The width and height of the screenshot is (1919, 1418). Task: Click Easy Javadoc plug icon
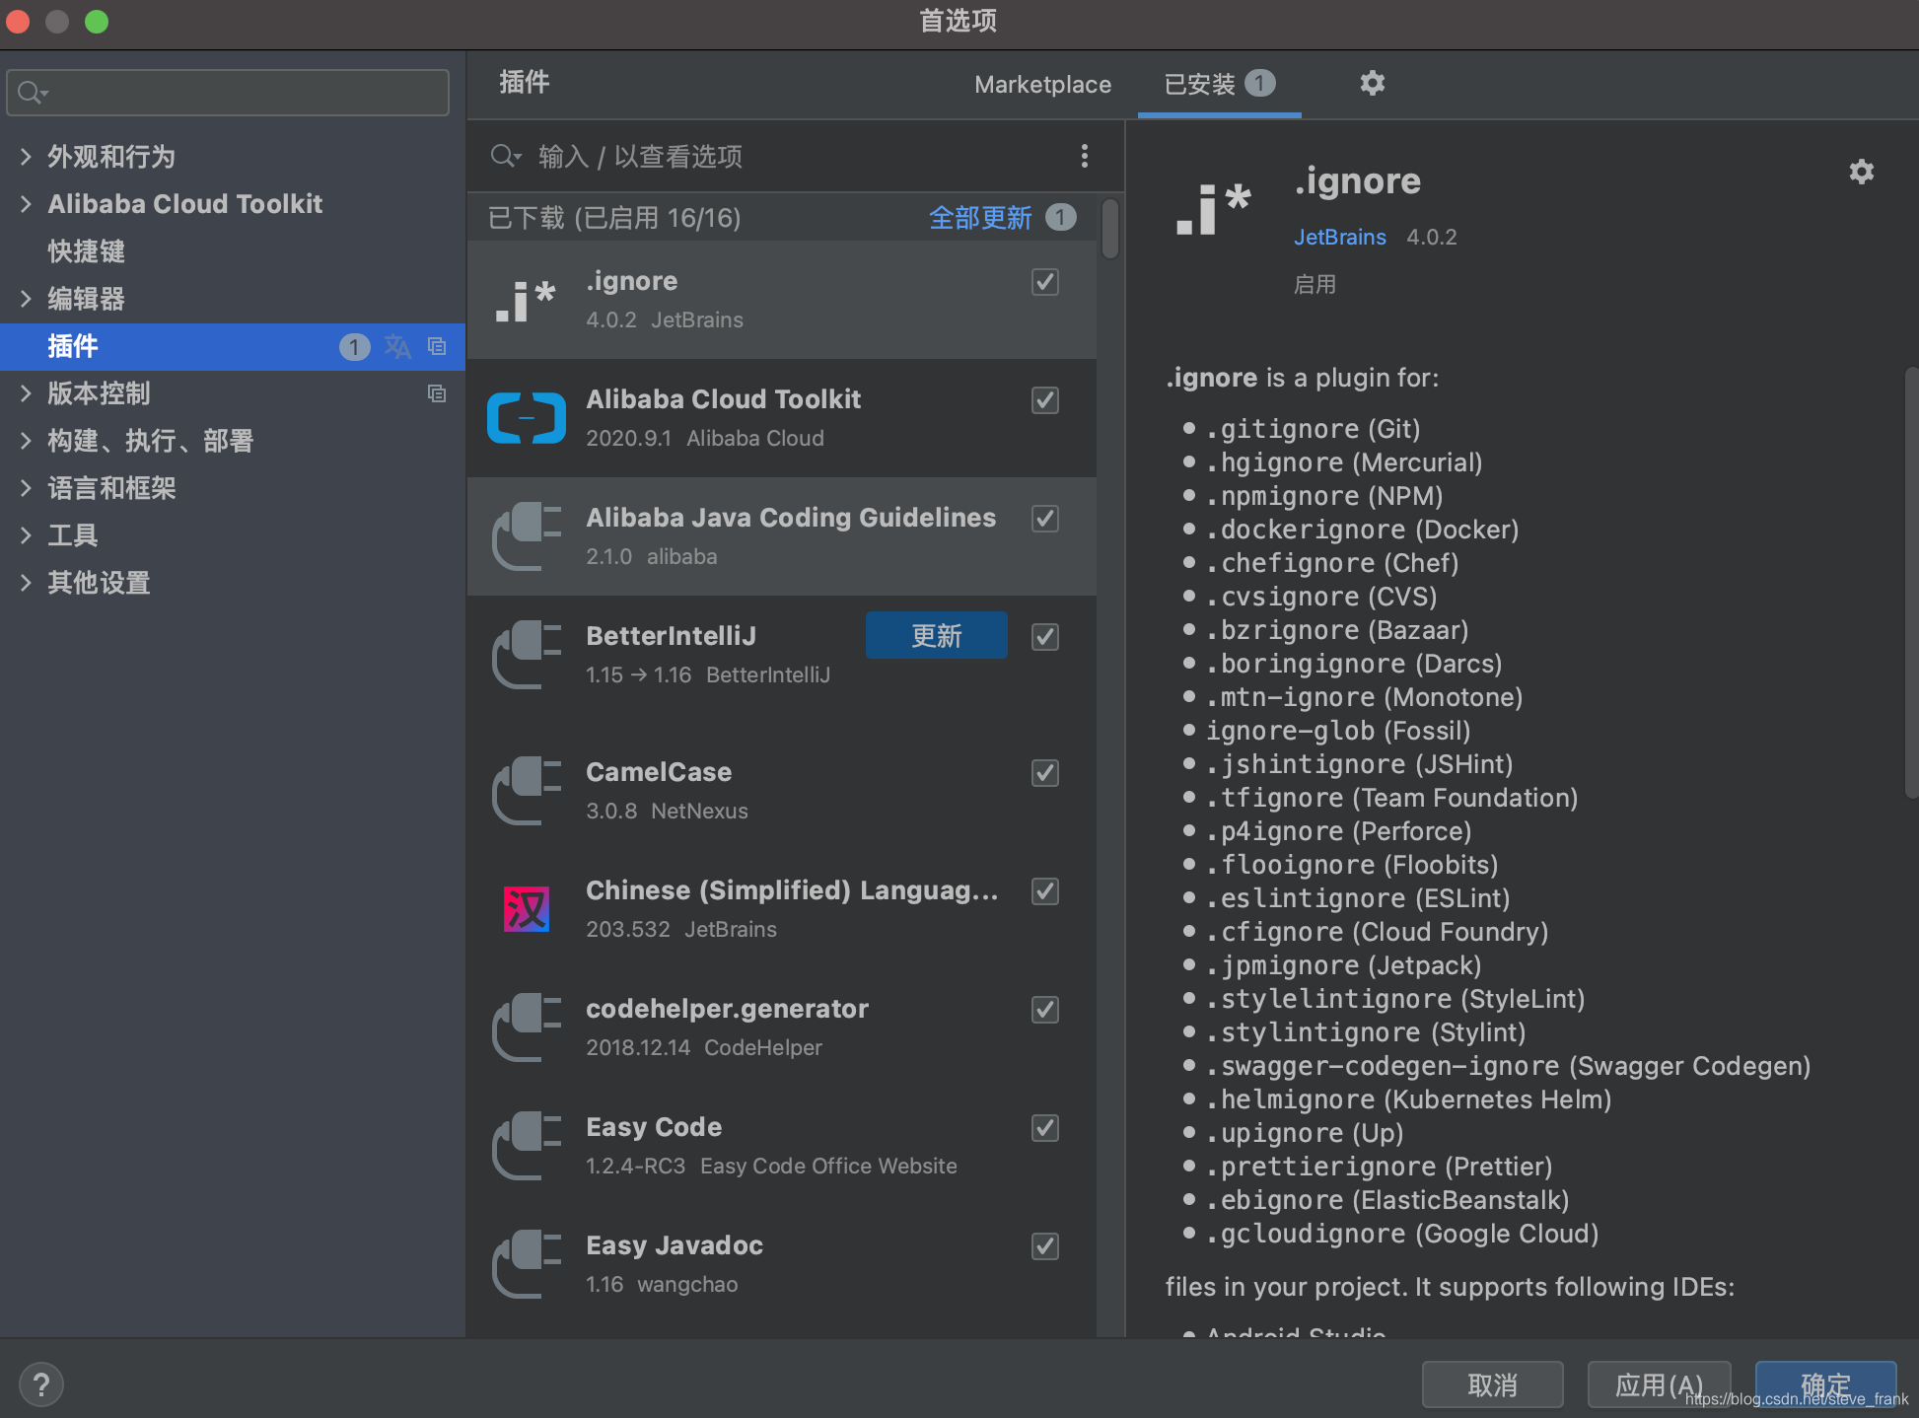526,1264
